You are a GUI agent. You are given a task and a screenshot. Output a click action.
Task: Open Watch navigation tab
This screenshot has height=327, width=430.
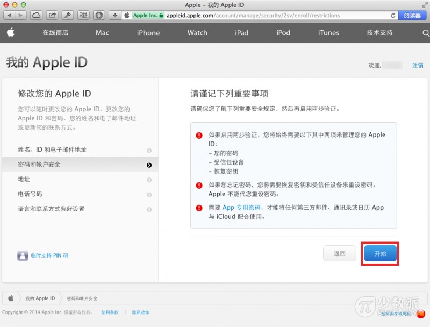pyautogui.click(x=197, y=33)
